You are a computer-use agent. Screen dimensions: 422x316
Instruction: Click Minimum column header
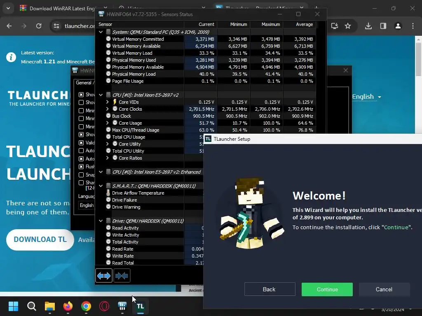234,24
